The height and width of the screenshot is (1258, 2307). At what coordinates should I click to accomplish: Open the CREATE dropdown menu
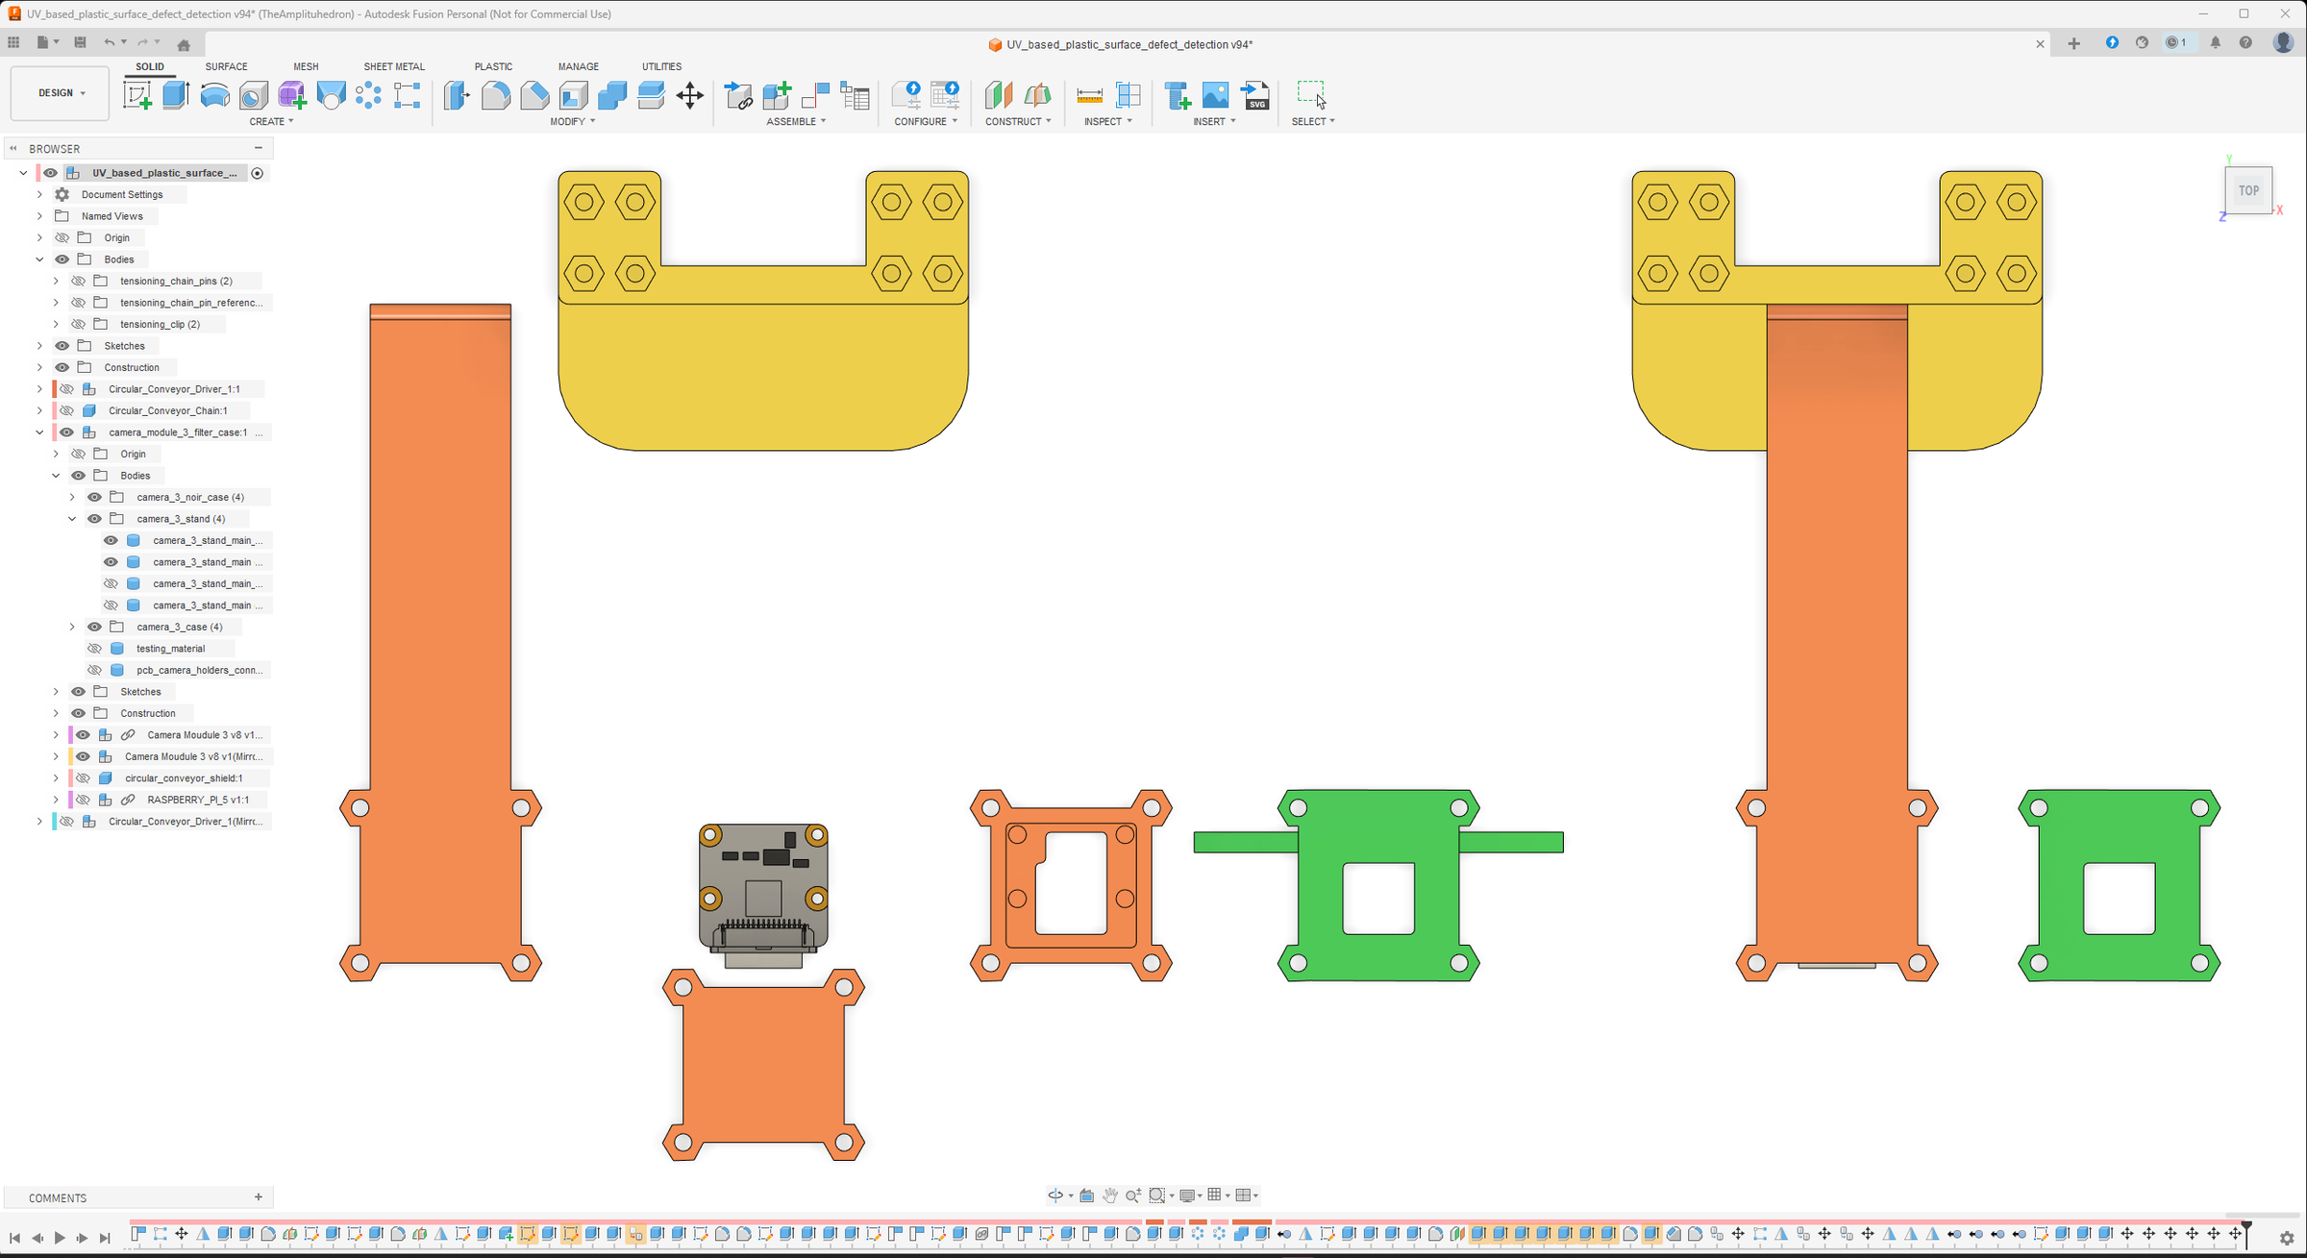click(271, 121)
